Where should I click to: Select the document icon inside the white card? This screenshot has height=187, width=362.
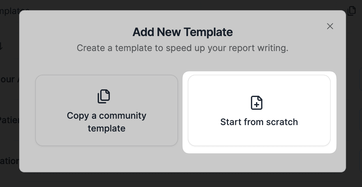pyautogui.click(x=256, y=102)
